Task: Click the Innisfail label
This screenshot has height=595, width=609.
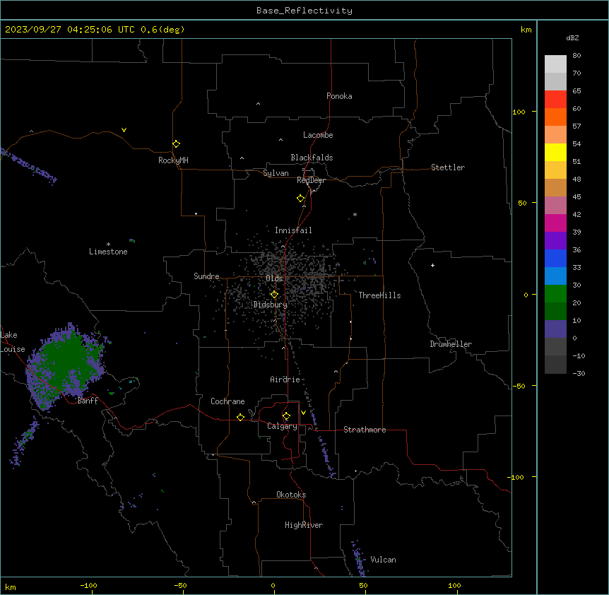Action: pyautogui.click(x=293, y=230)
